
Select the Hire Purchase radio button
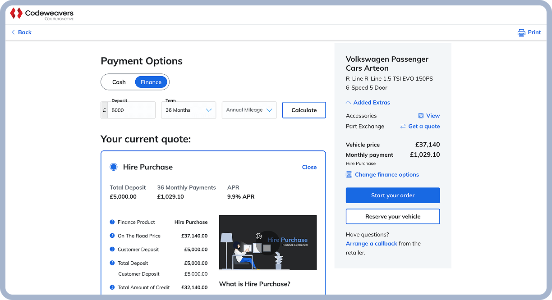click(114, 167)
